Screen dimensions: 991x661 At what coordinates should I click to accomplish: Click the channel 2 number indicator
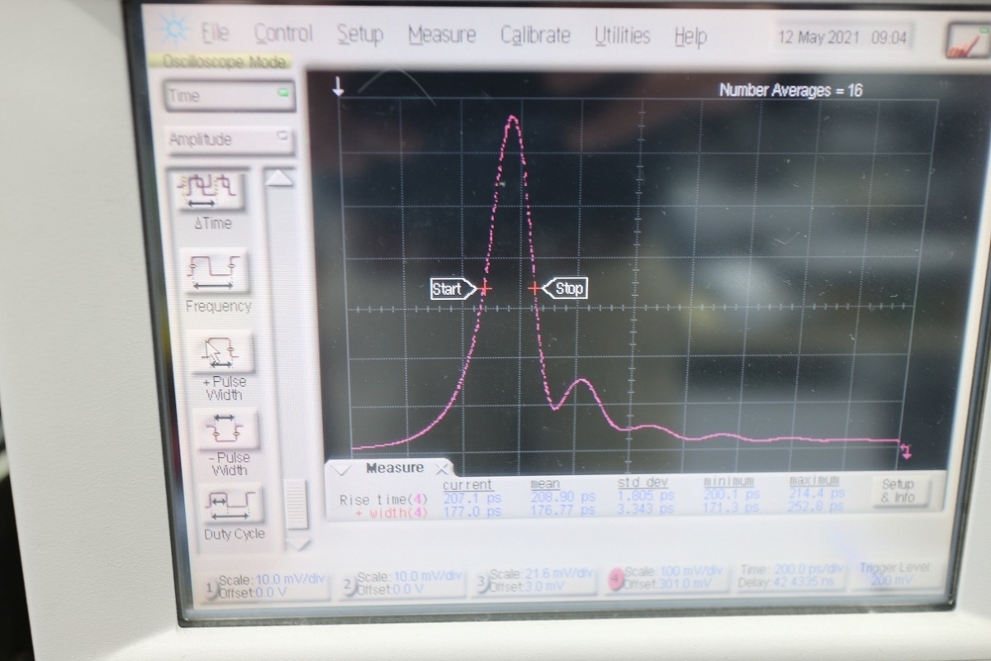349,584
